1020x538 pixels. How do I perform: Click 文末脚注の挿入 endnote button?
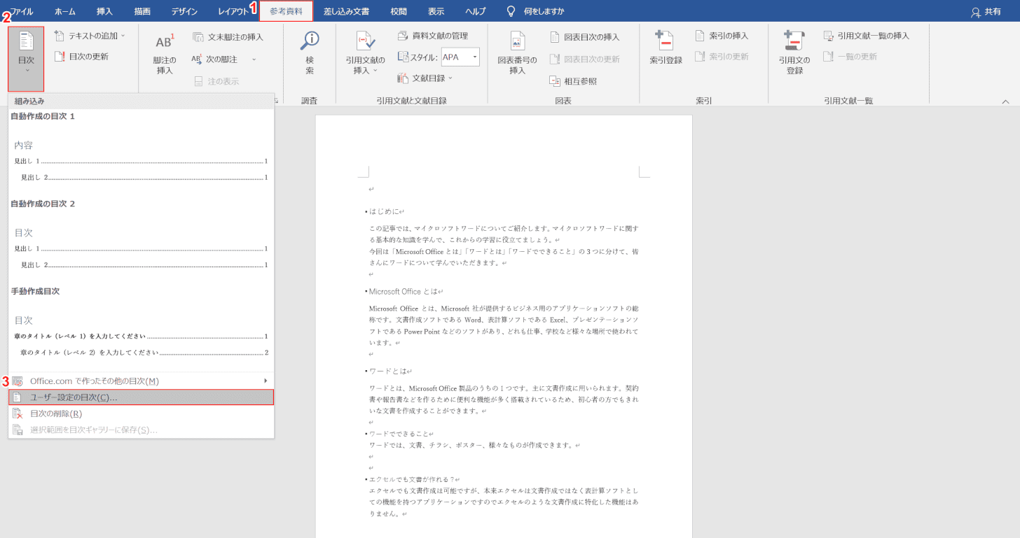[228, 37]
